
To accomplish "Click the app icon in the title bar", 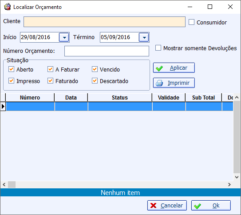I will click(8, 7).
